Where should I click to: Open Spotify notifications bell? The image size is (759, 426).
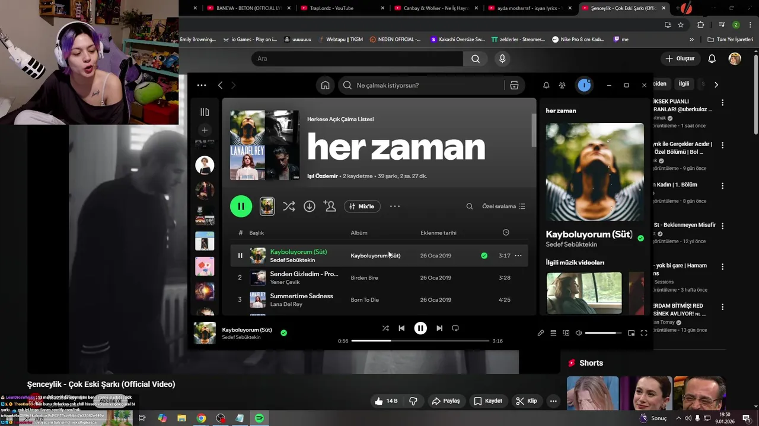coord(546,85)
